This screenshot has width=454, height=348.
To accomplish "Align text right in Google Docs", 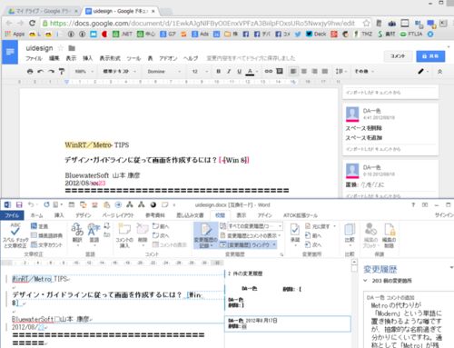I will pyautogui.click(x=314, y=71).
